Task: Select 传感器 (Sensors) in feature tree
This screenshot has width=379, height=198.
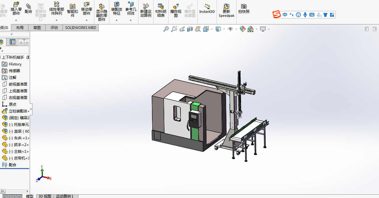Action: [x=14, y=71]
